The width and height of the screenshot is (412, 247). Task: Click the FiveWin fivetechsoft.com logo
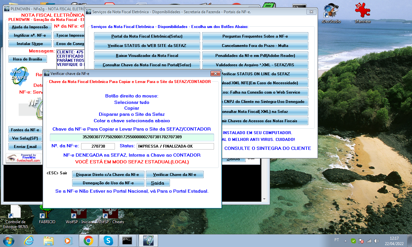[23, 158]
